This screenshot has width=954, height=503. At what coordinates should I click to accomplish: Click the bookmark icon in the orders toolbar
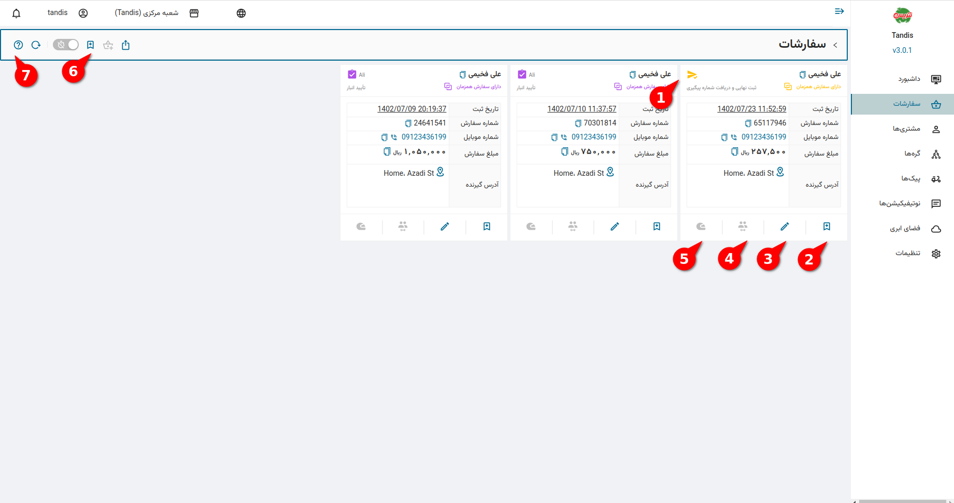pos(90,45)
